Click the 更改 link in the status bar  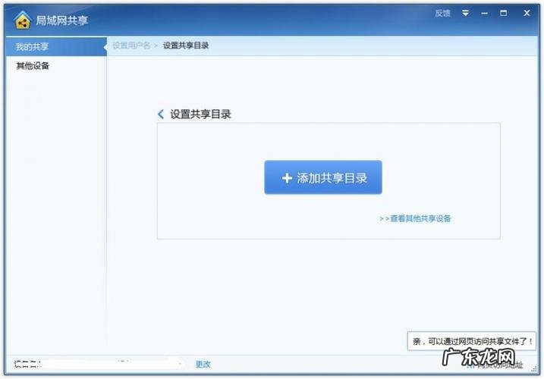203,364
